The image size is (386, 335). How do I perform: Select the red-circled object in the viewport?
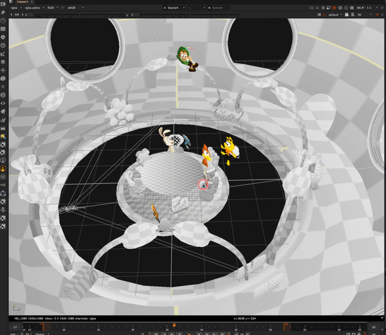click(x=203, y=185)
